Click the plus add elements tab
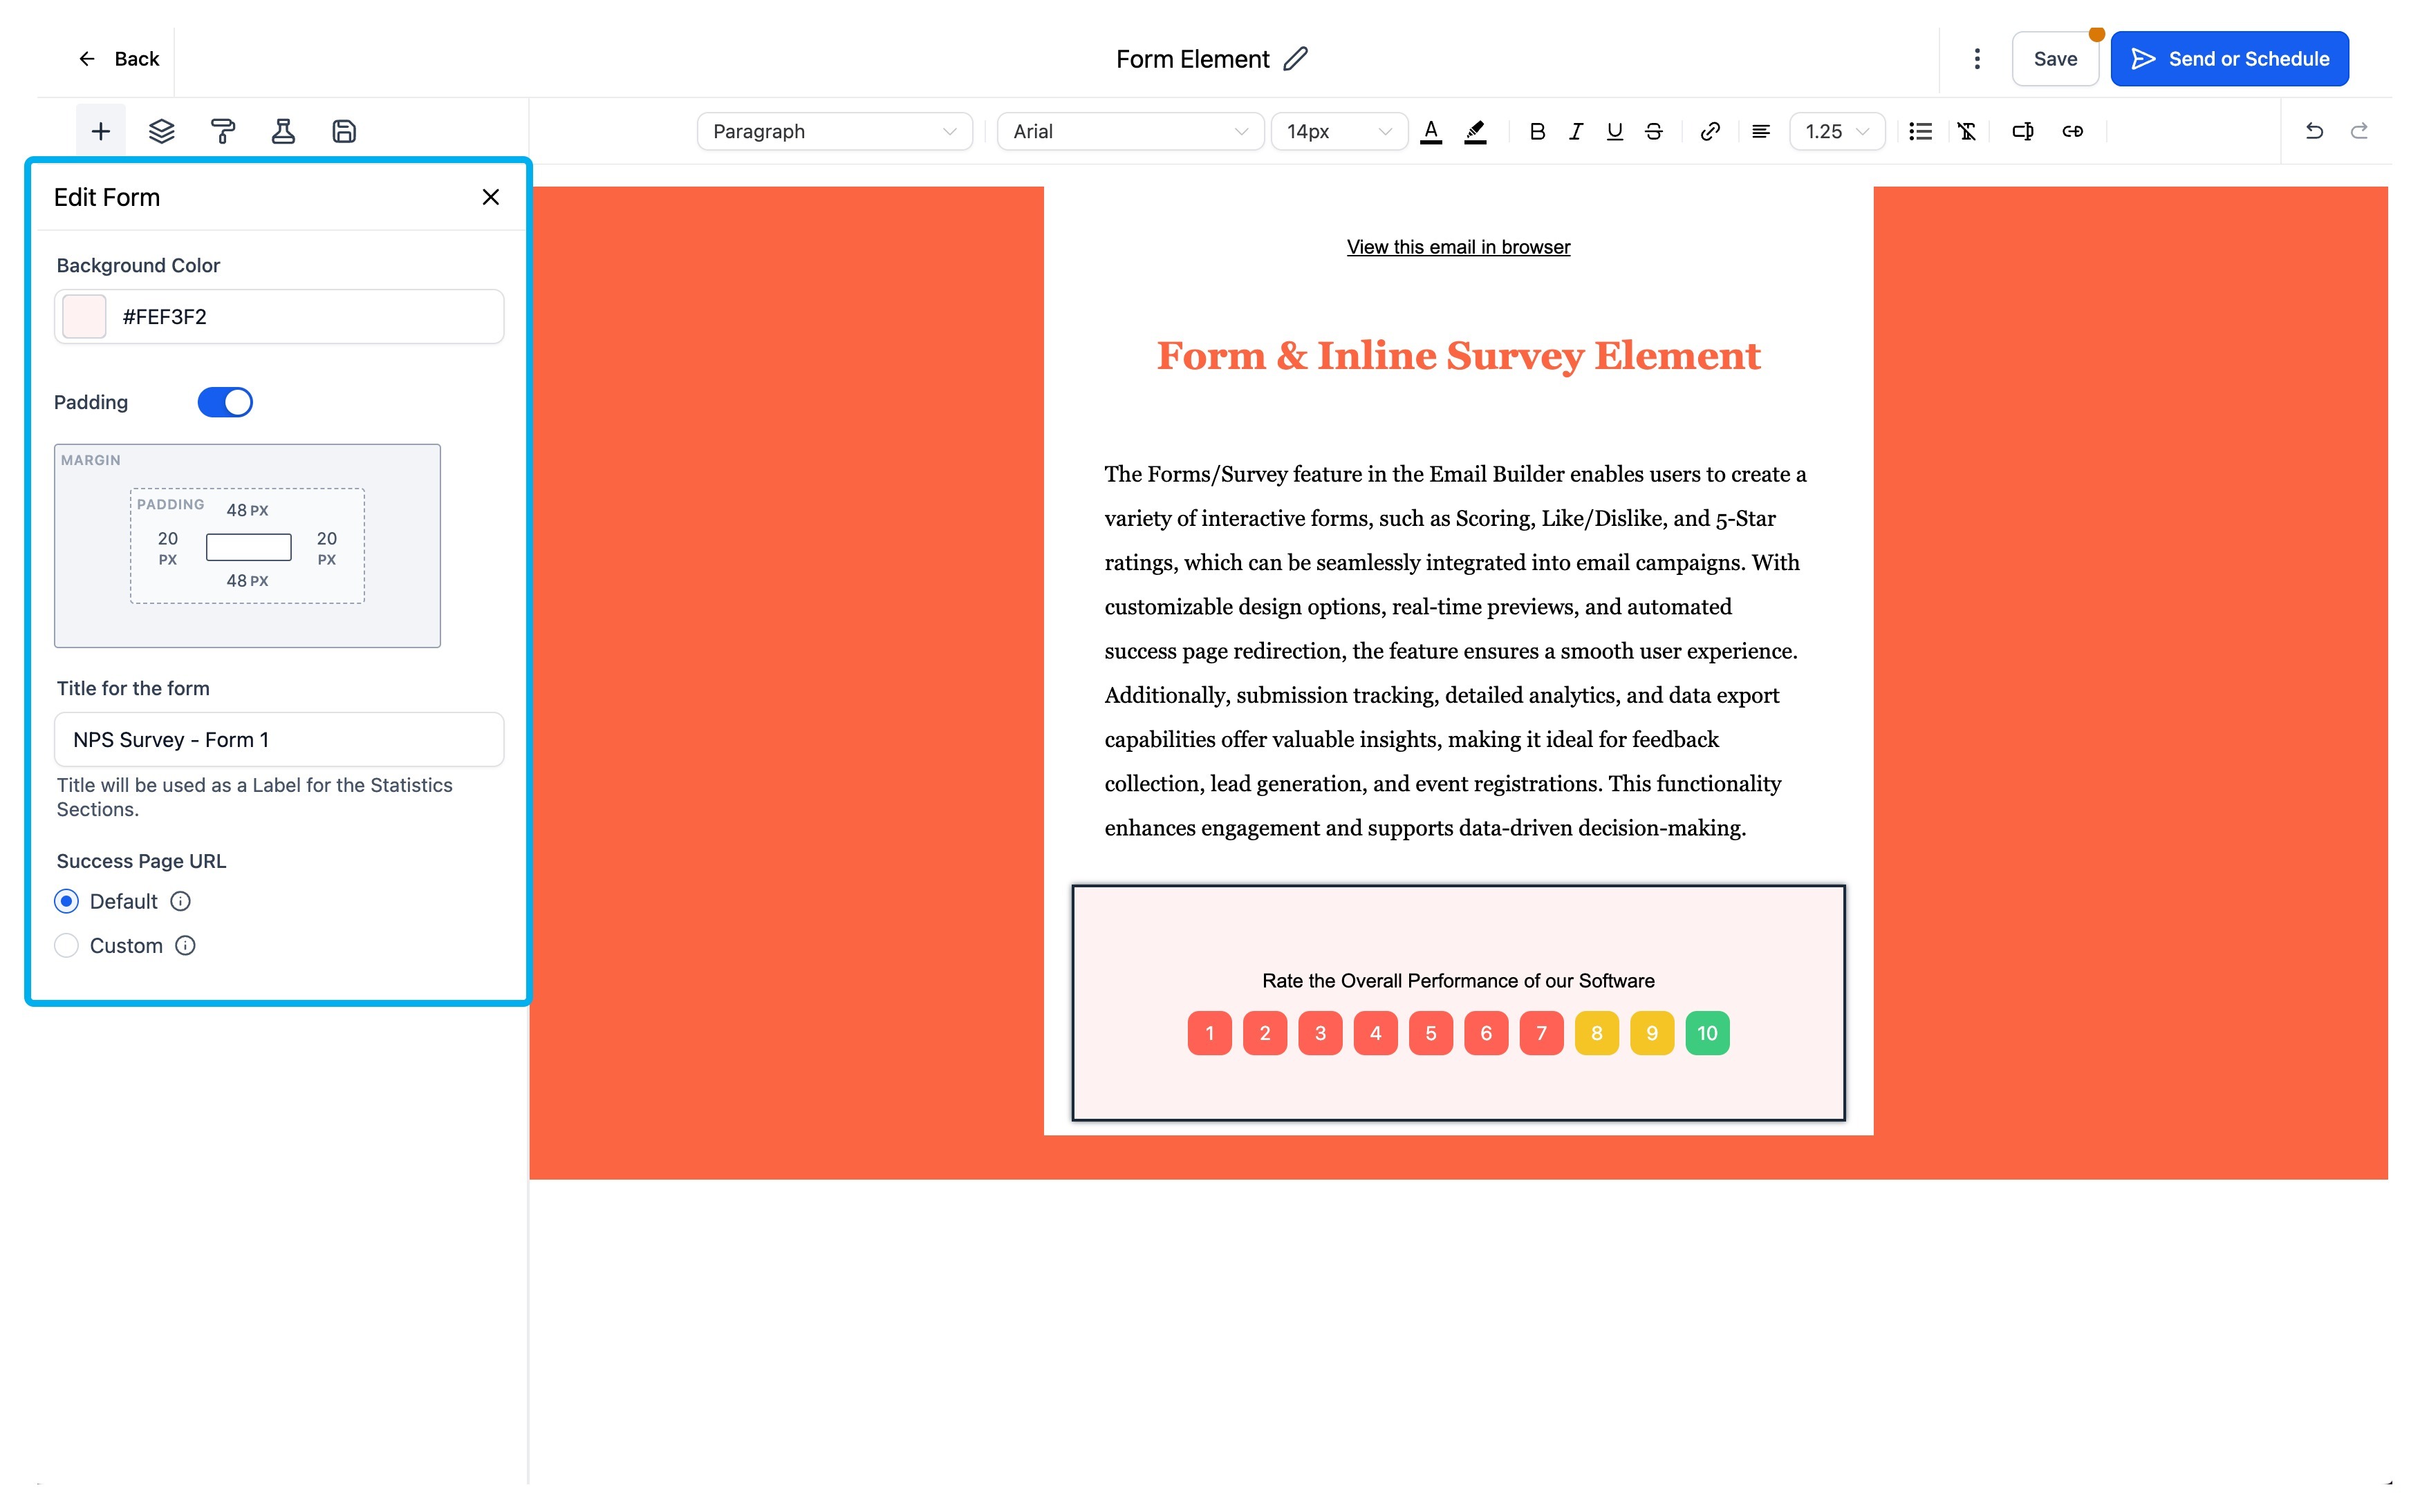The image size is (2420, 1512). pyautogui.click(x=100, y=131)
